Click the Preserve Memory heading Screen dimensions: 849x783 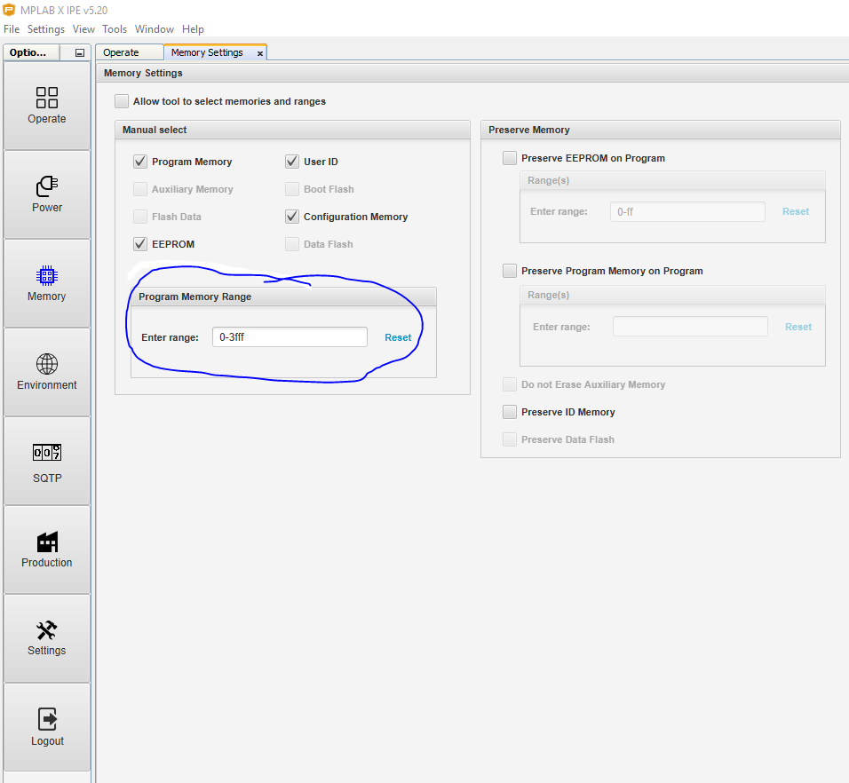[529, 130]
